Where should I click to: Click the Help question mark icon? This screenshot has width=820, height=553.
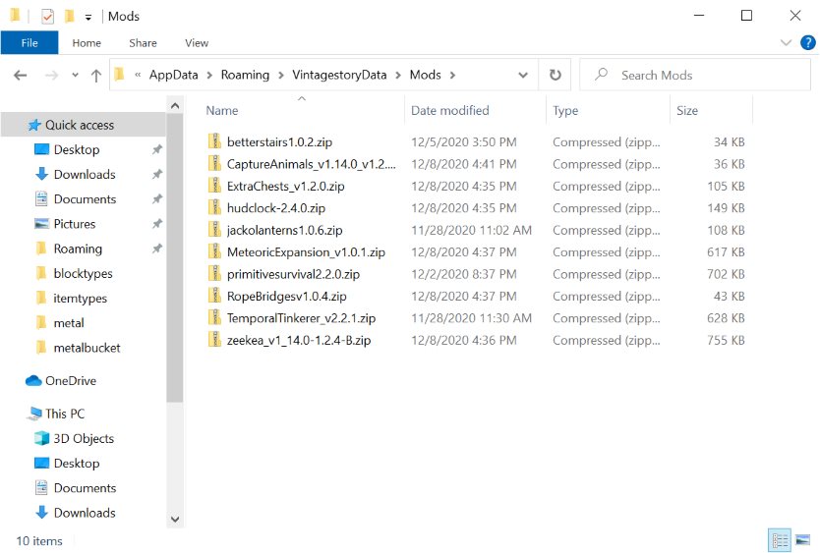pos(806,42)
